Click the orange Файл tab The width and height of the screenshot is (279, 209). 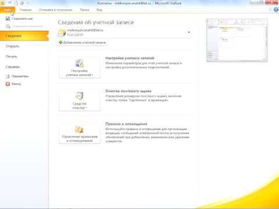8,10
